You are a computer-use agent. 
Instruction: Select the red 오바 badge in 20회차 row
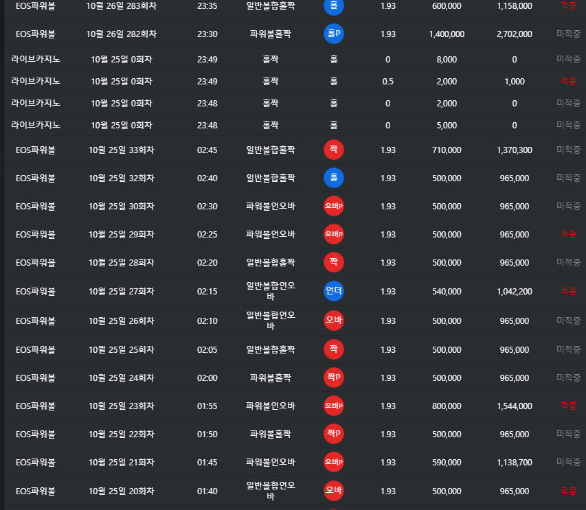(x=333, y=491)
